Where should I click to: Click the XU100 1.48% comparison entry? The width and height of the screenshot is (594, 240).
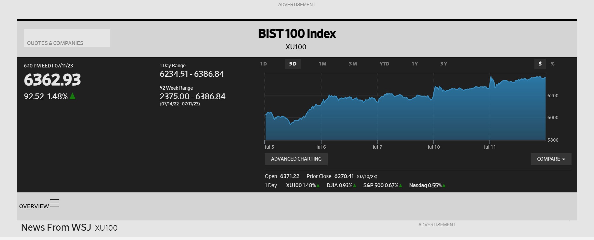[x=303, y=185]
